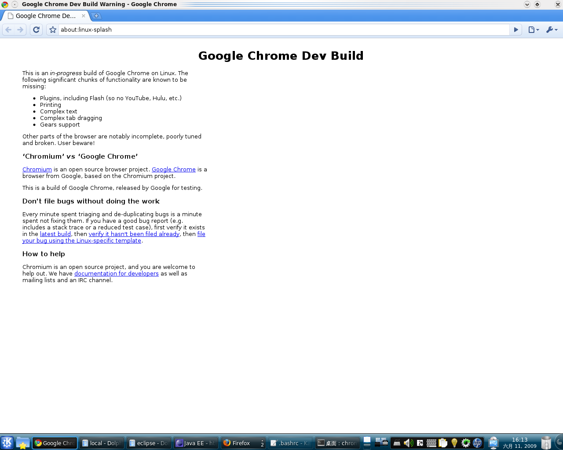Open the page control menu
Screen dimensions: 563x450
tap(534, 30)
